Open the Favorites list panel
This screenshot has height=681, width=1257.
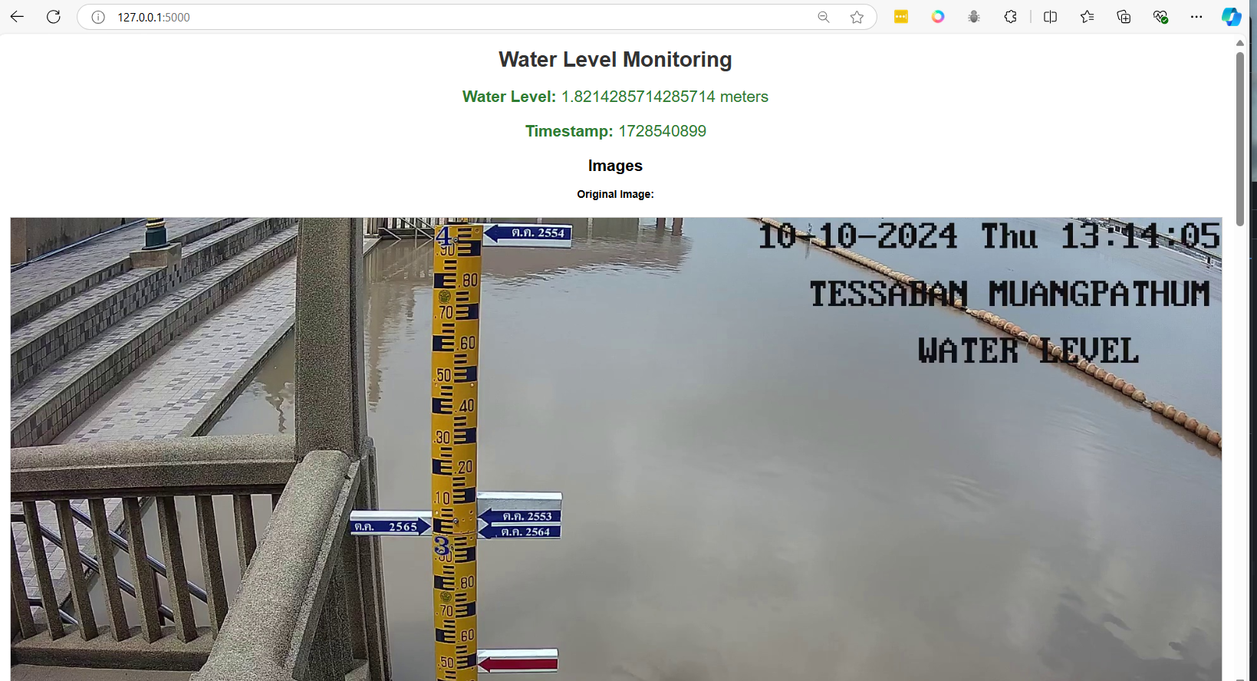coord(1087,17)
